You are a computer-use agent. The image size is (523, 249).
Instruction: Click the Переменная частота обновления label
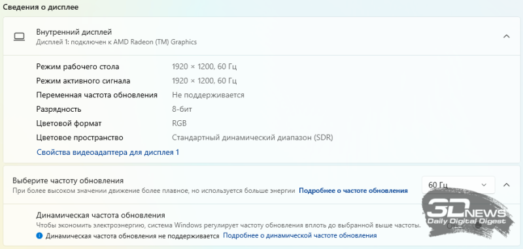coord(97,95)
